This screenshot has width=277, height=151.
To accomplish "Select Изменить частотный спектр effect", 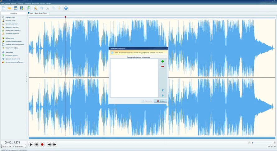I will [13, 62].
